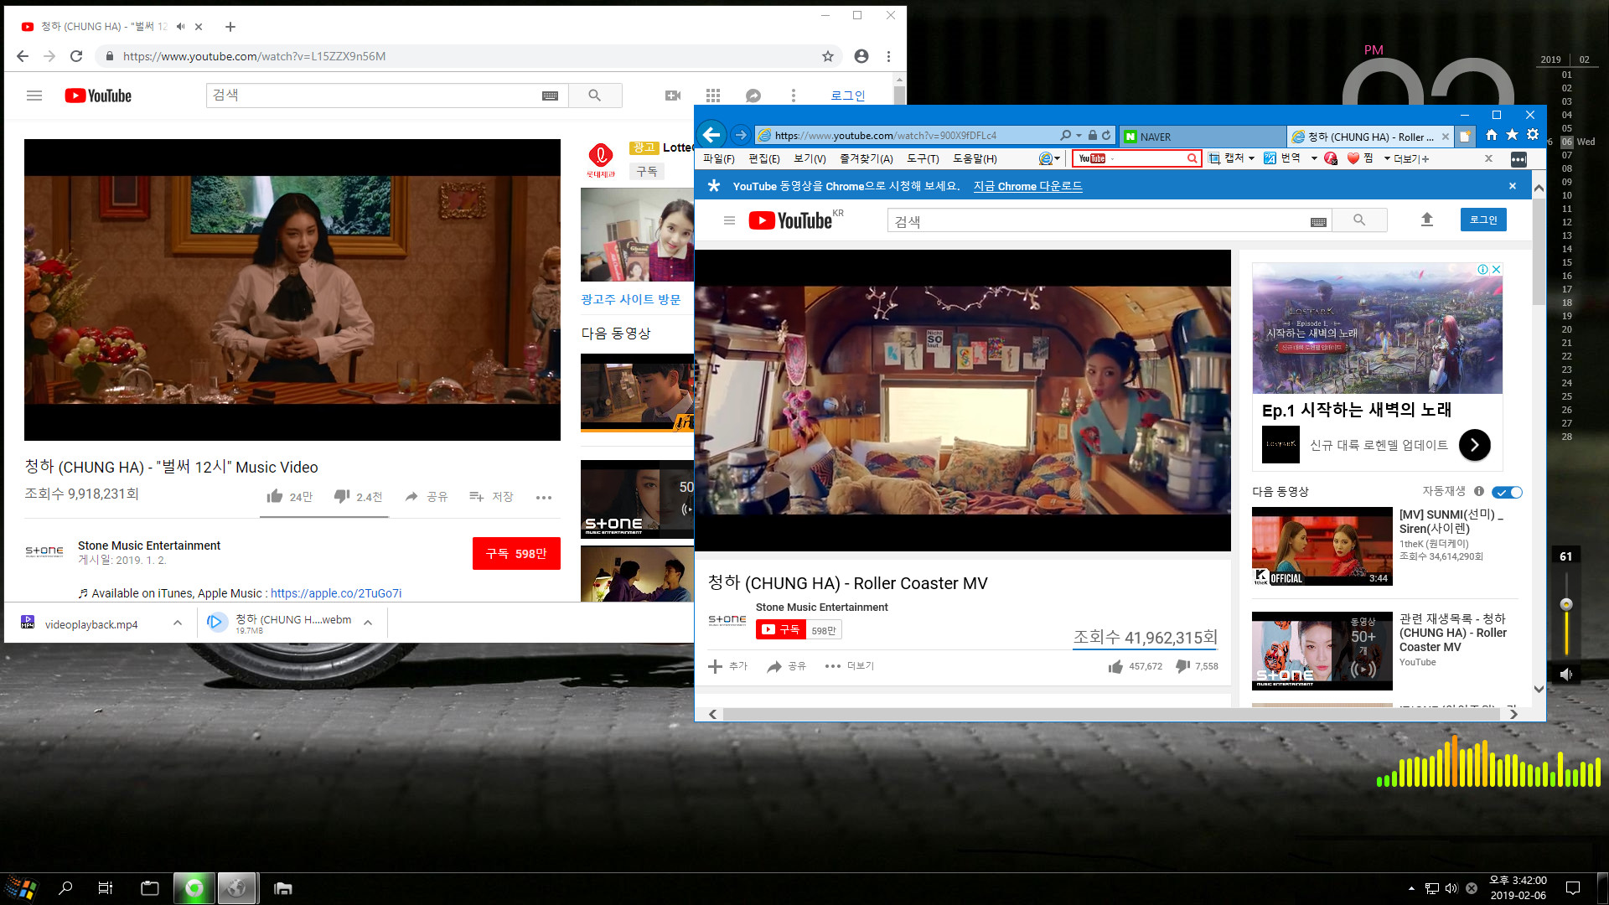The image size is (1609, 905).
Task: Open the Roller Coaster MV playlist thumbnail
Action: 1322,651
